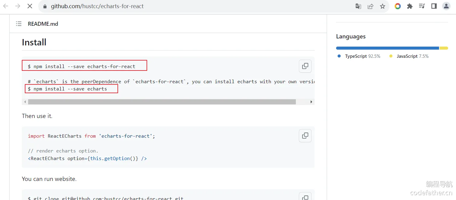Click TypeScript 92.5% language link
This screenshot has width=456, height=200.
pos(359,56)
